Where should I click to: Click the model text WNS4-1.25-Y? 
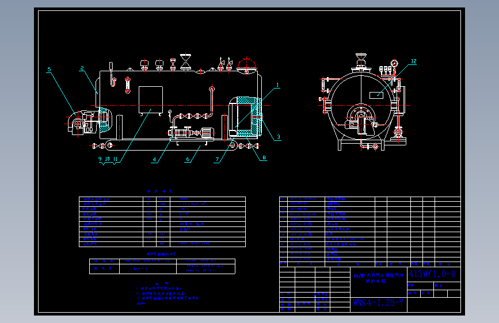click(x=378, y=302)
